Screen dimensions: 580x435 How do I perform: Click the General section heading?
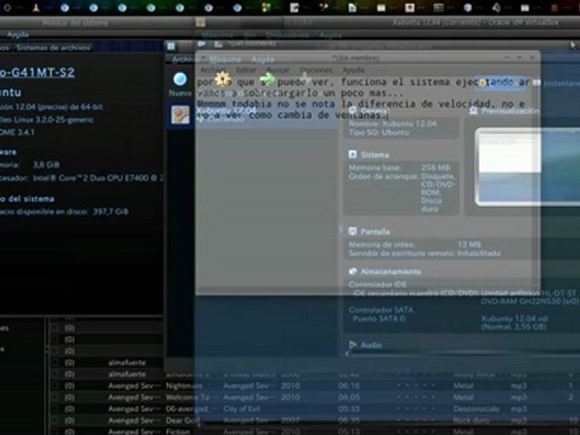point(374,111)
